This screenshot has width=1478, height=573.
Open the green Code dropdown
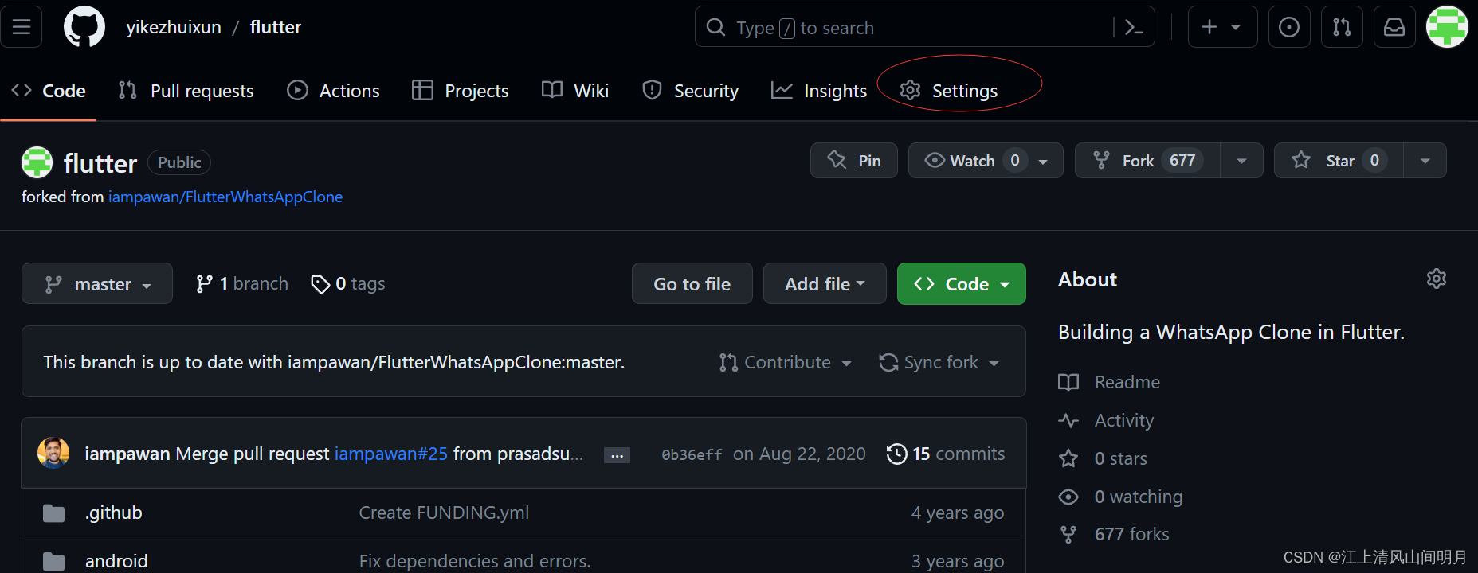(x=962, y=283)
